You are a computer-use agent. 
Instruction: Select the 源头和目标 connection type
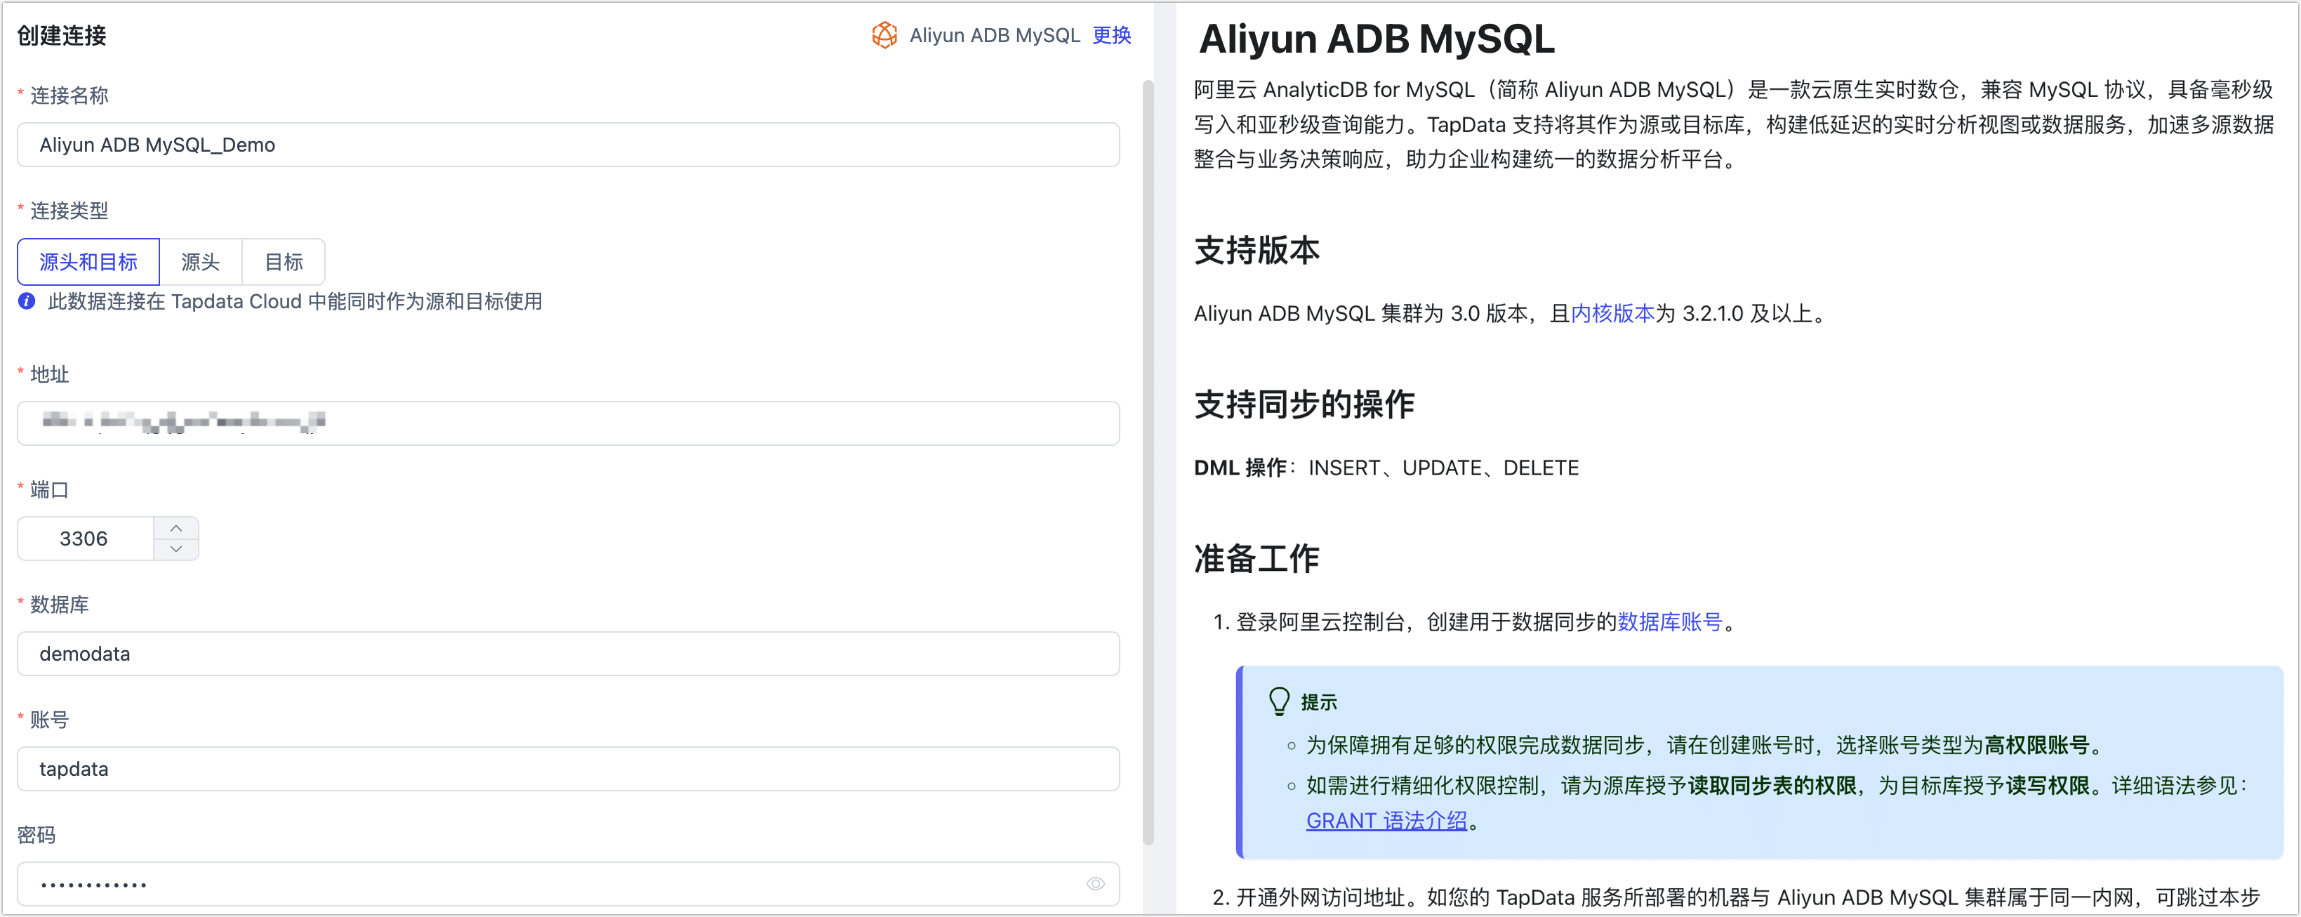point(88,262)
